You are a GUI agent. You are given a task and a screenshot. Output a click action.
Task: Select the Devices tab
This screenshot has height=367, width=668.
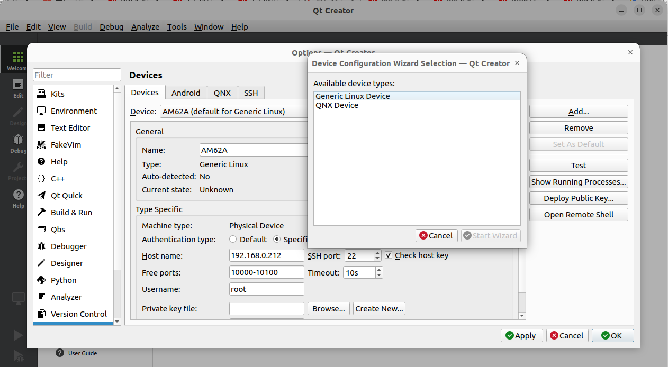click(x=145, y=92)
